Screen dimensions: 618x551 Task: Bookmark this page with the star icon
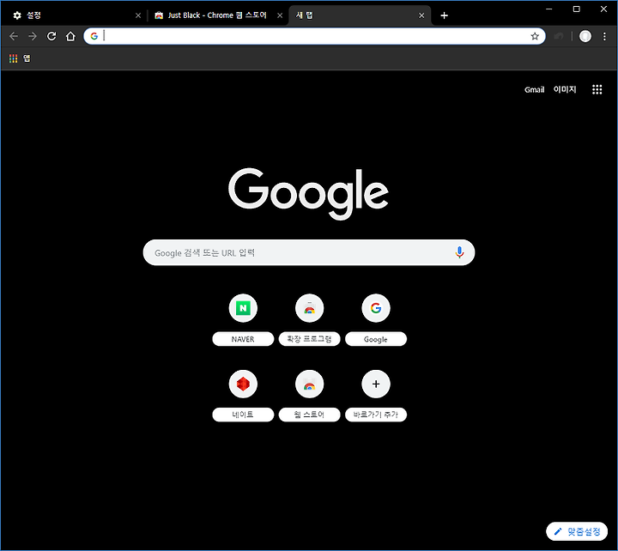535,37
